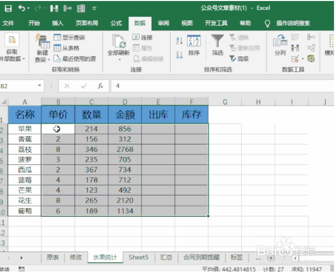Open the 文件 menu tab
Screen dimensions: 335x273
(x=8, y=23)
